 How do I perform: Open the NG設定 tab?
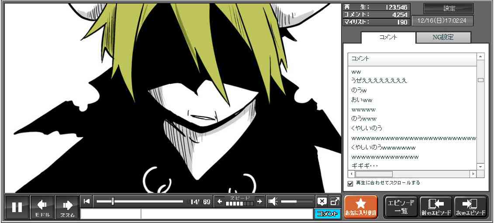pos(443,38)
